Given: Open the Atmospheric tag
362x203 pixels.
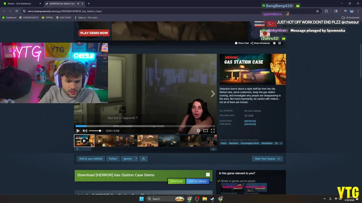Looking at the screenshot, I should tap(267, 143).
